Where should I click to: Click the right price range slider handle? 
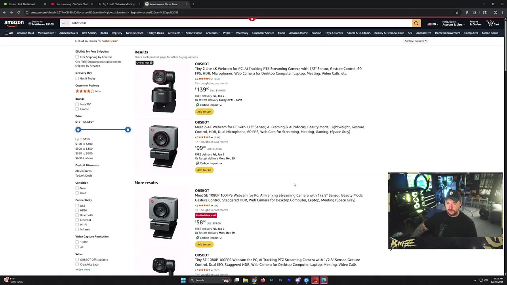tap(128, 130)
